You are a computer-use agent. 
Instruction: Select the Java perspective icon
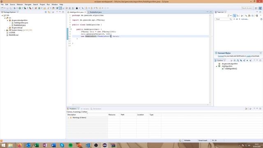pyautogui.click(x=260, y=8)
